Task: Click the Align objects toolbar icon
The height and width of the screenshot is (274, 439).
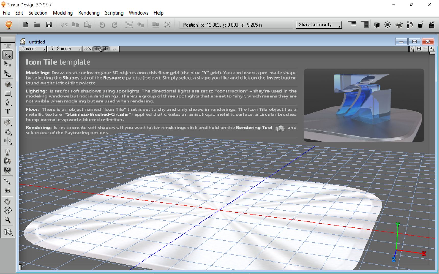Action: [x=155, y=25]
